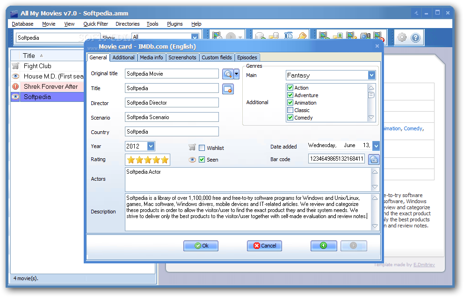Click the blue question mark help icon

[x=415, y=37]
